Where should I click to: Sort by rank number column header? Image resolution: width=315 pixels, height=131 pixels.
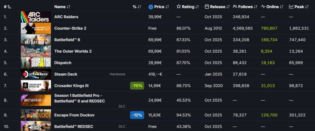[8, 7]
